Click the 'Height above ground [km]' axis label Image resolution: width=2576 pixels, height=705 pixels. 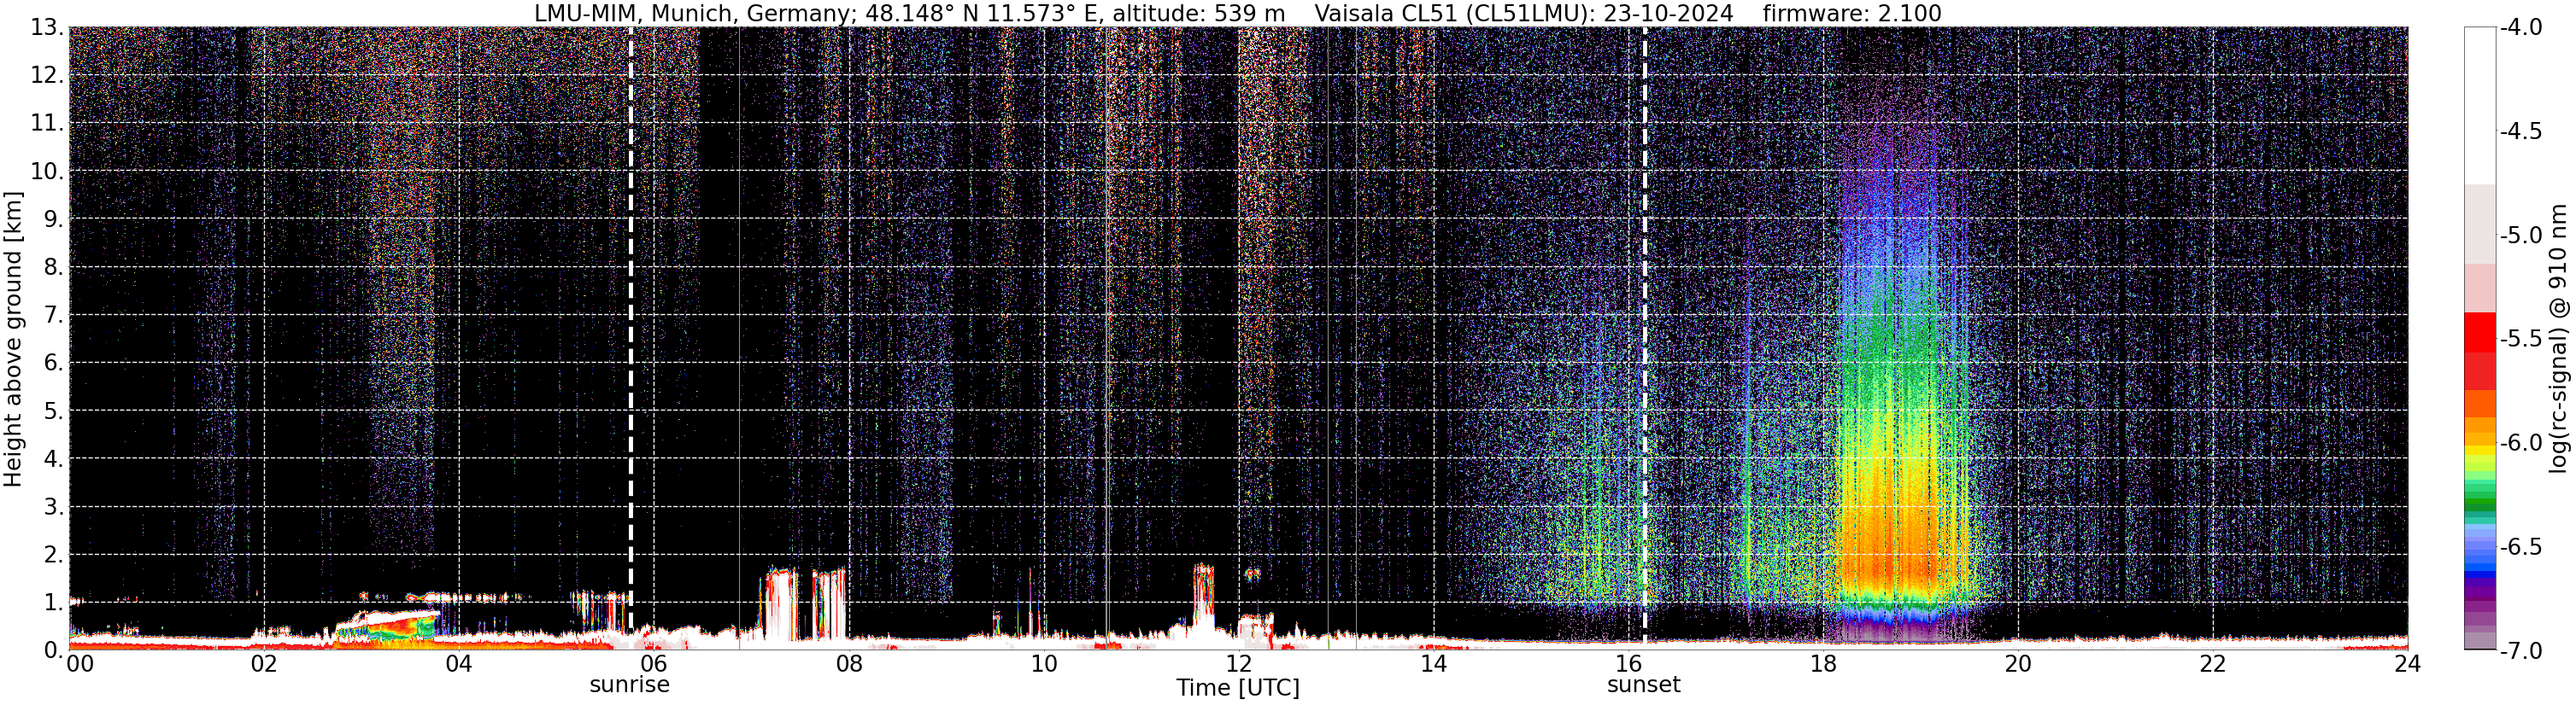click(13, 340)
